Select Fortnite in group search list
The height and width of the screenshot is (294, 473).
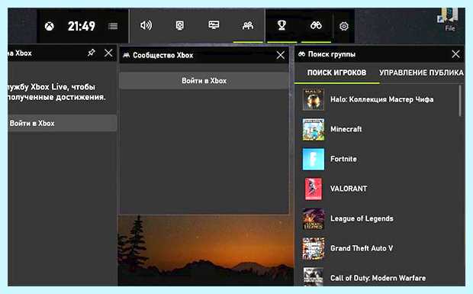point(376,159)
